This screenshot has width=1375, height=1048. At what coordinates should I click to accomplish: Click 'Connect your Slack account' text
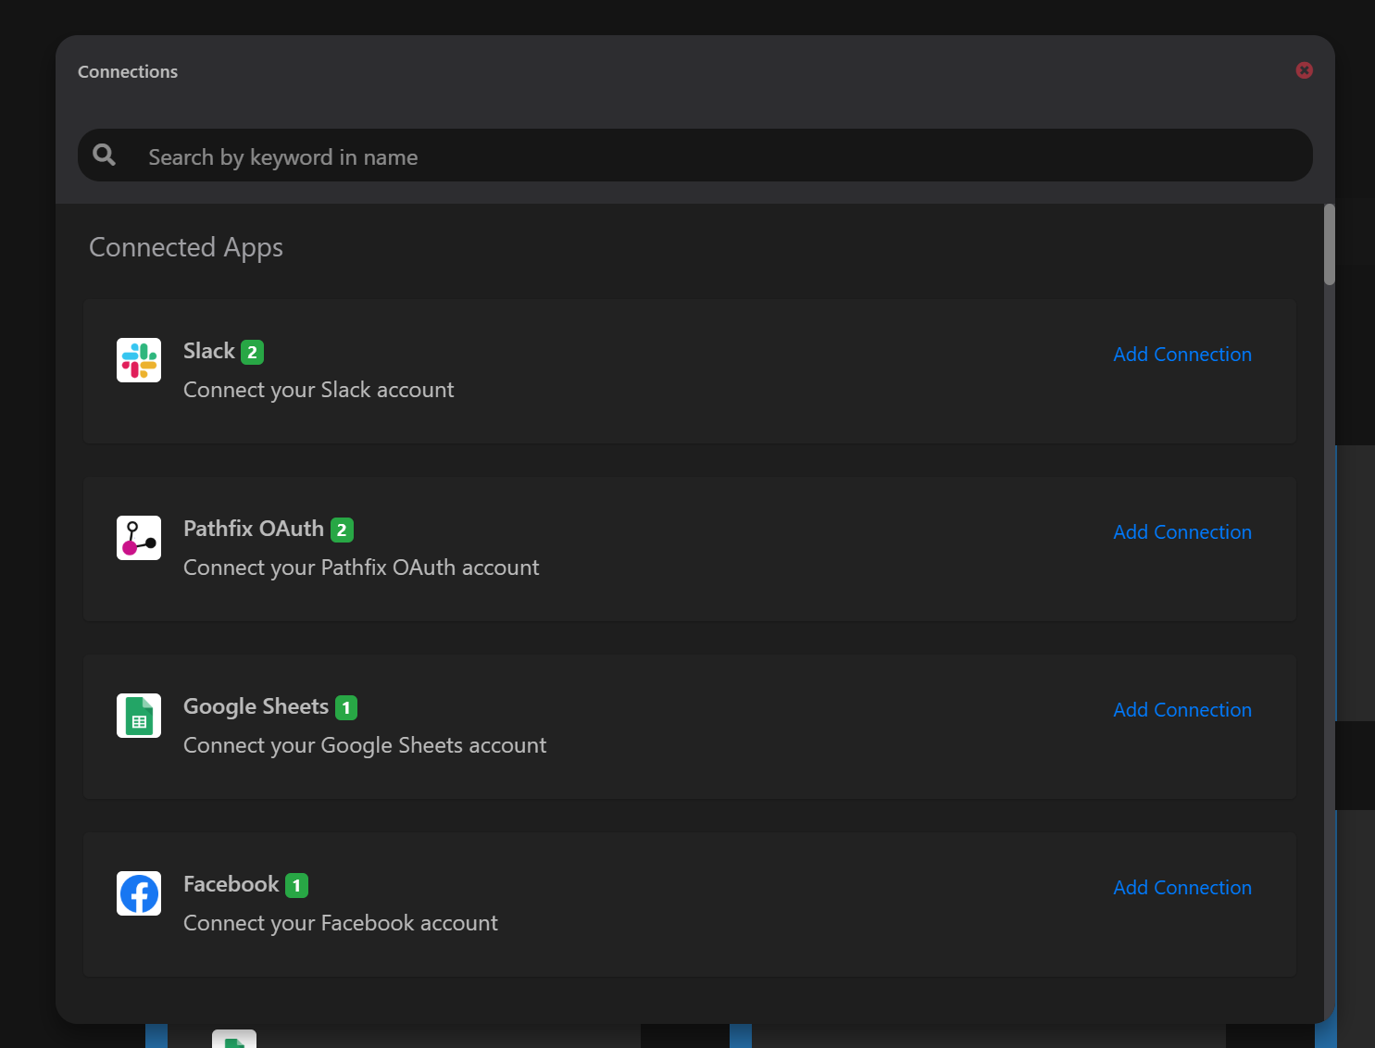coord(319,390)
